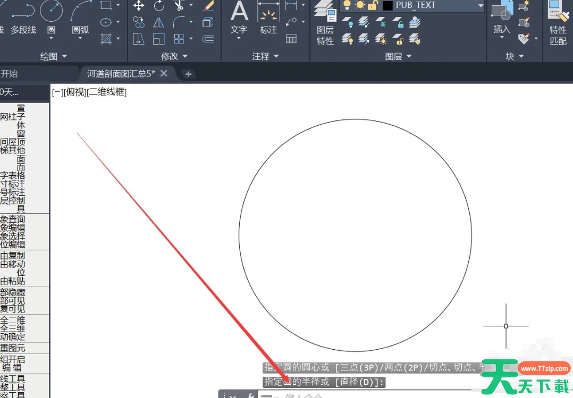Select the 圆弧 arc tool
This screenshot has height=398, width=573.
(80, 16)
